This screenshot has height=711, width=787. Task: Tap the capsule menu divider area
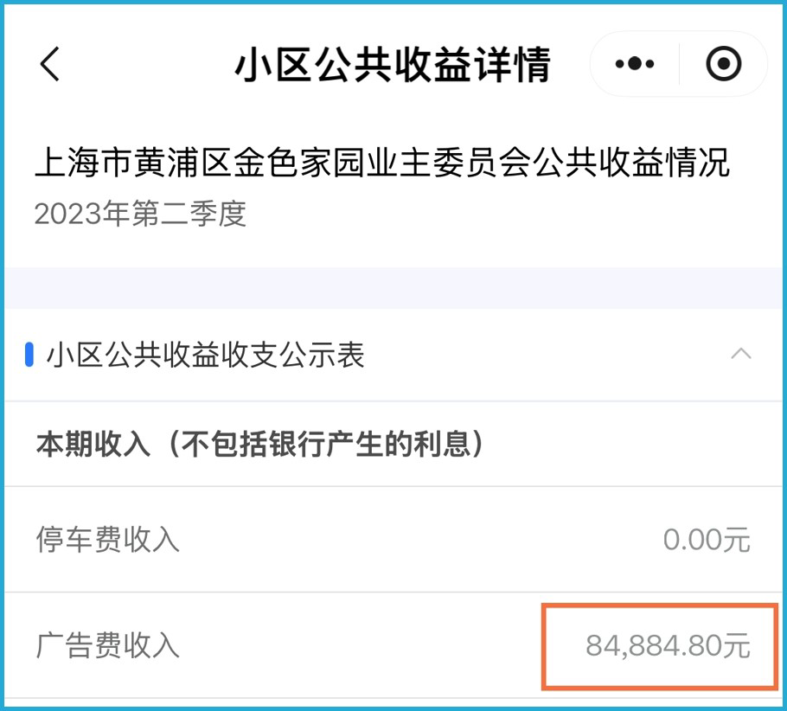679,64
